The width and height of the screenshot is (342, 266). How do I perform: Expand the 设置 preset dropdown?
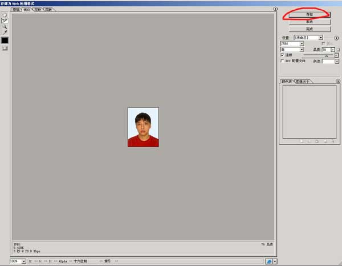(x=321, y=38)
